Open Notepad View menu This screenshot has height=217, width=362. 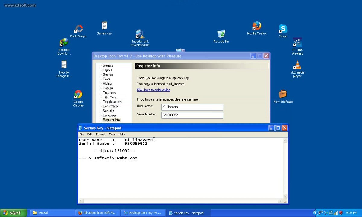point(112,134)
